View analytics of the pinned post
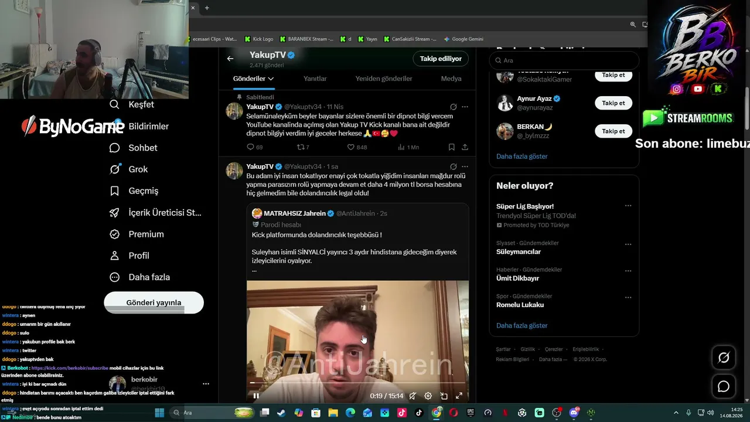Screen dimensions: 750x422 point(401,147)
